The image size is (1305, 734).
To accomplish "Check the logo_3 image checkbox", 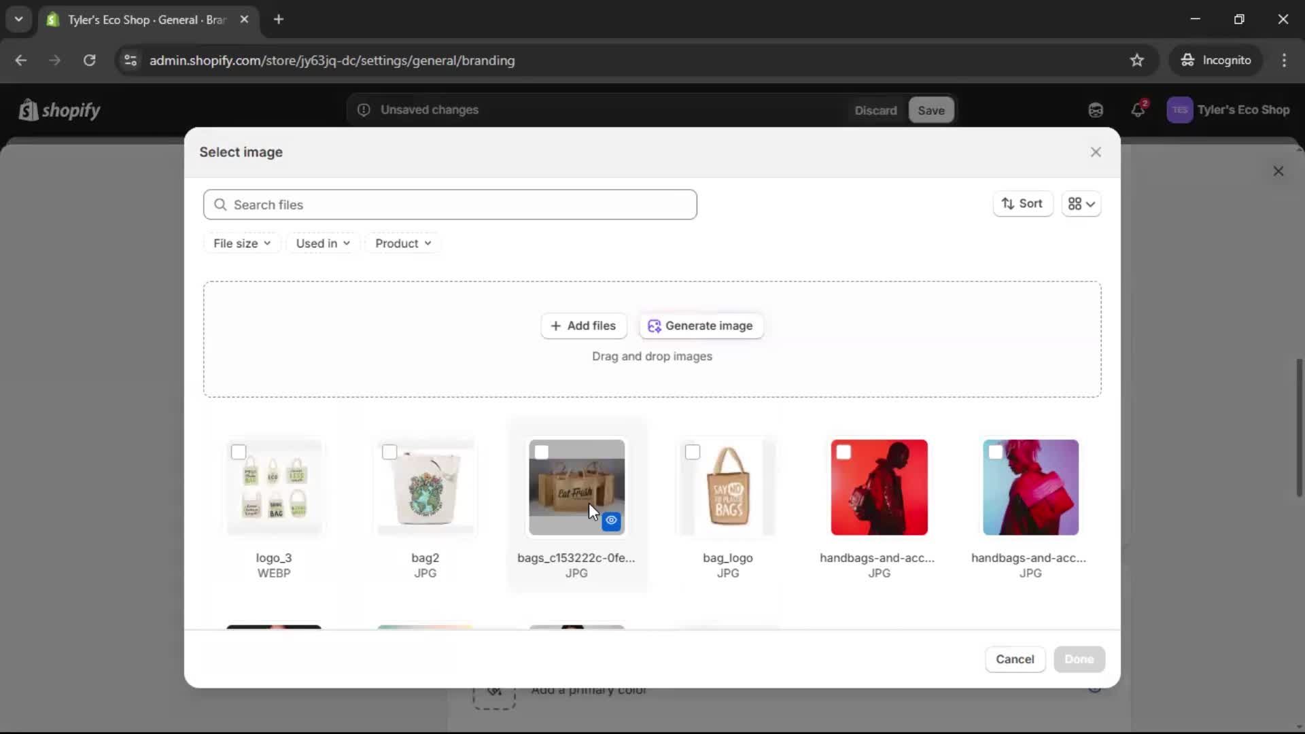I will pos(239,451).
